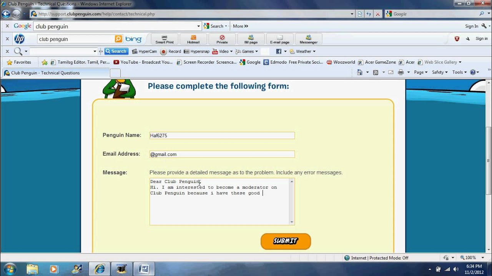
Task: Click the orange SUBMIT button
Action: (286, 241)
